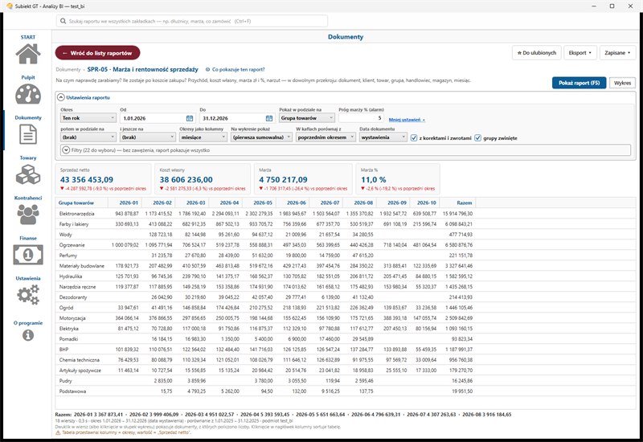Viewport: 643px width, 442px height.
Task: Select the Towary boxes icon
Action: 28,174
